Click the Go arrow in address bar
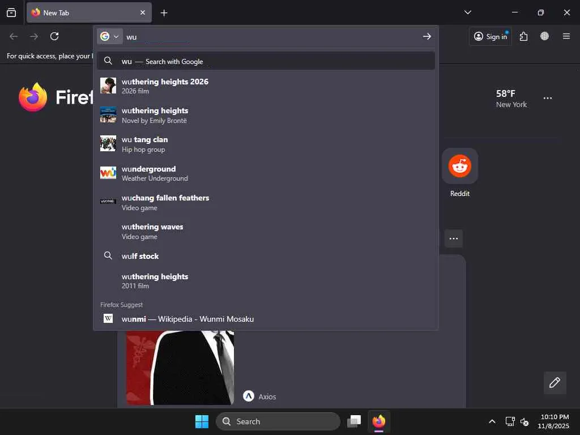The height and width of the screenshot is (435, 580). point(427,36)
